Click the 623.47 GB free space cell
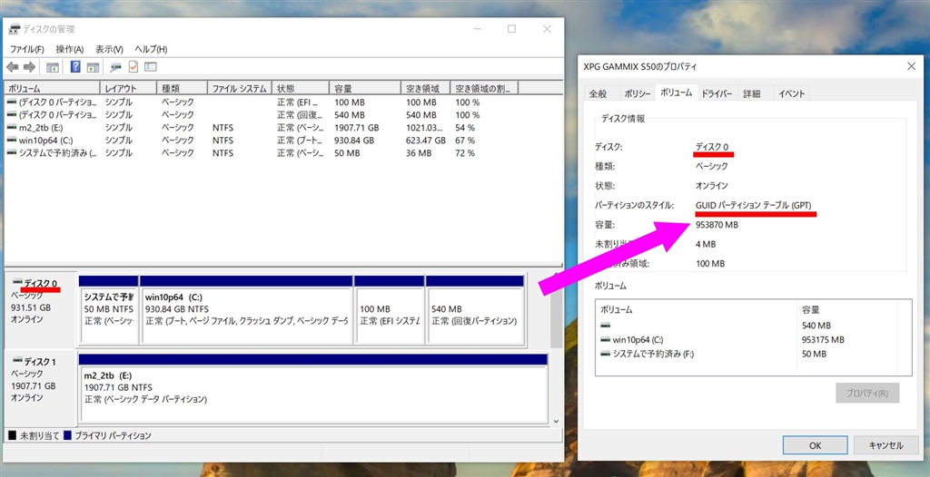Viewport: 930px width, 477px height. coord(425,141)
